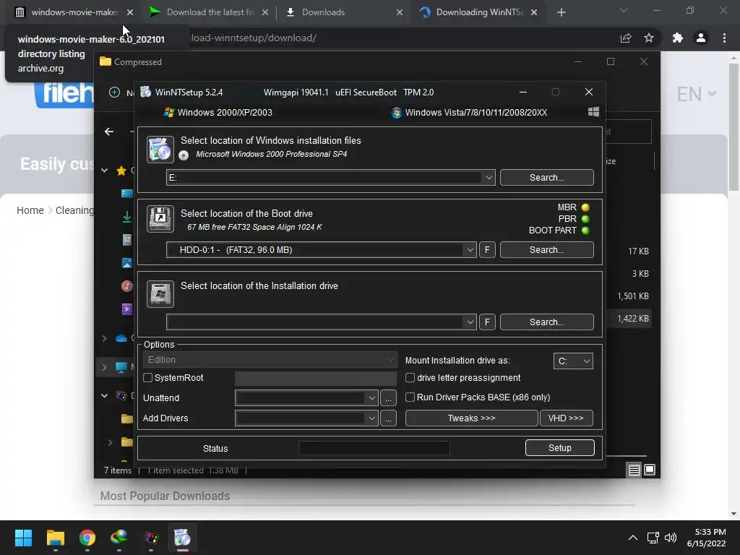This screenshot has width=740, height=555.
Task: Click the network tray icon
Action: point(653,538)
